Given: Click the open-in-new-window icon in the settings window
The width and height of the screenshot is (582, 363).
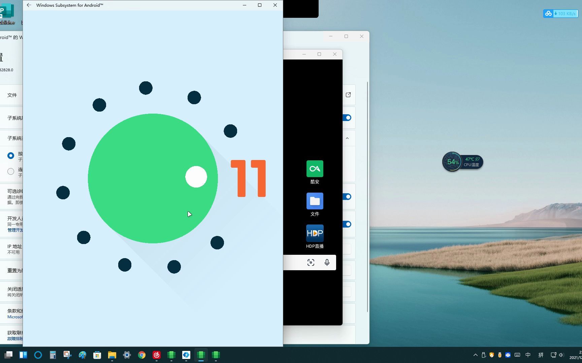Looking at the screenshot, I should point(348,95).
